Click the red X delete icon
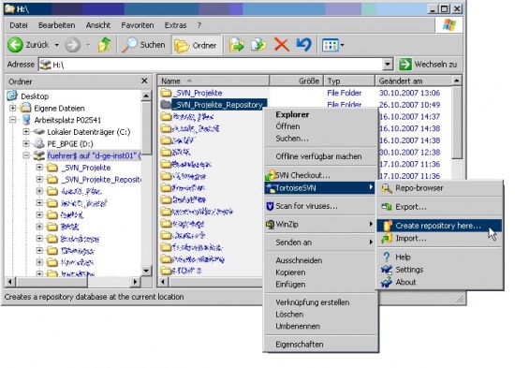This screenshot has width=515, height=368. click(282, 45)
